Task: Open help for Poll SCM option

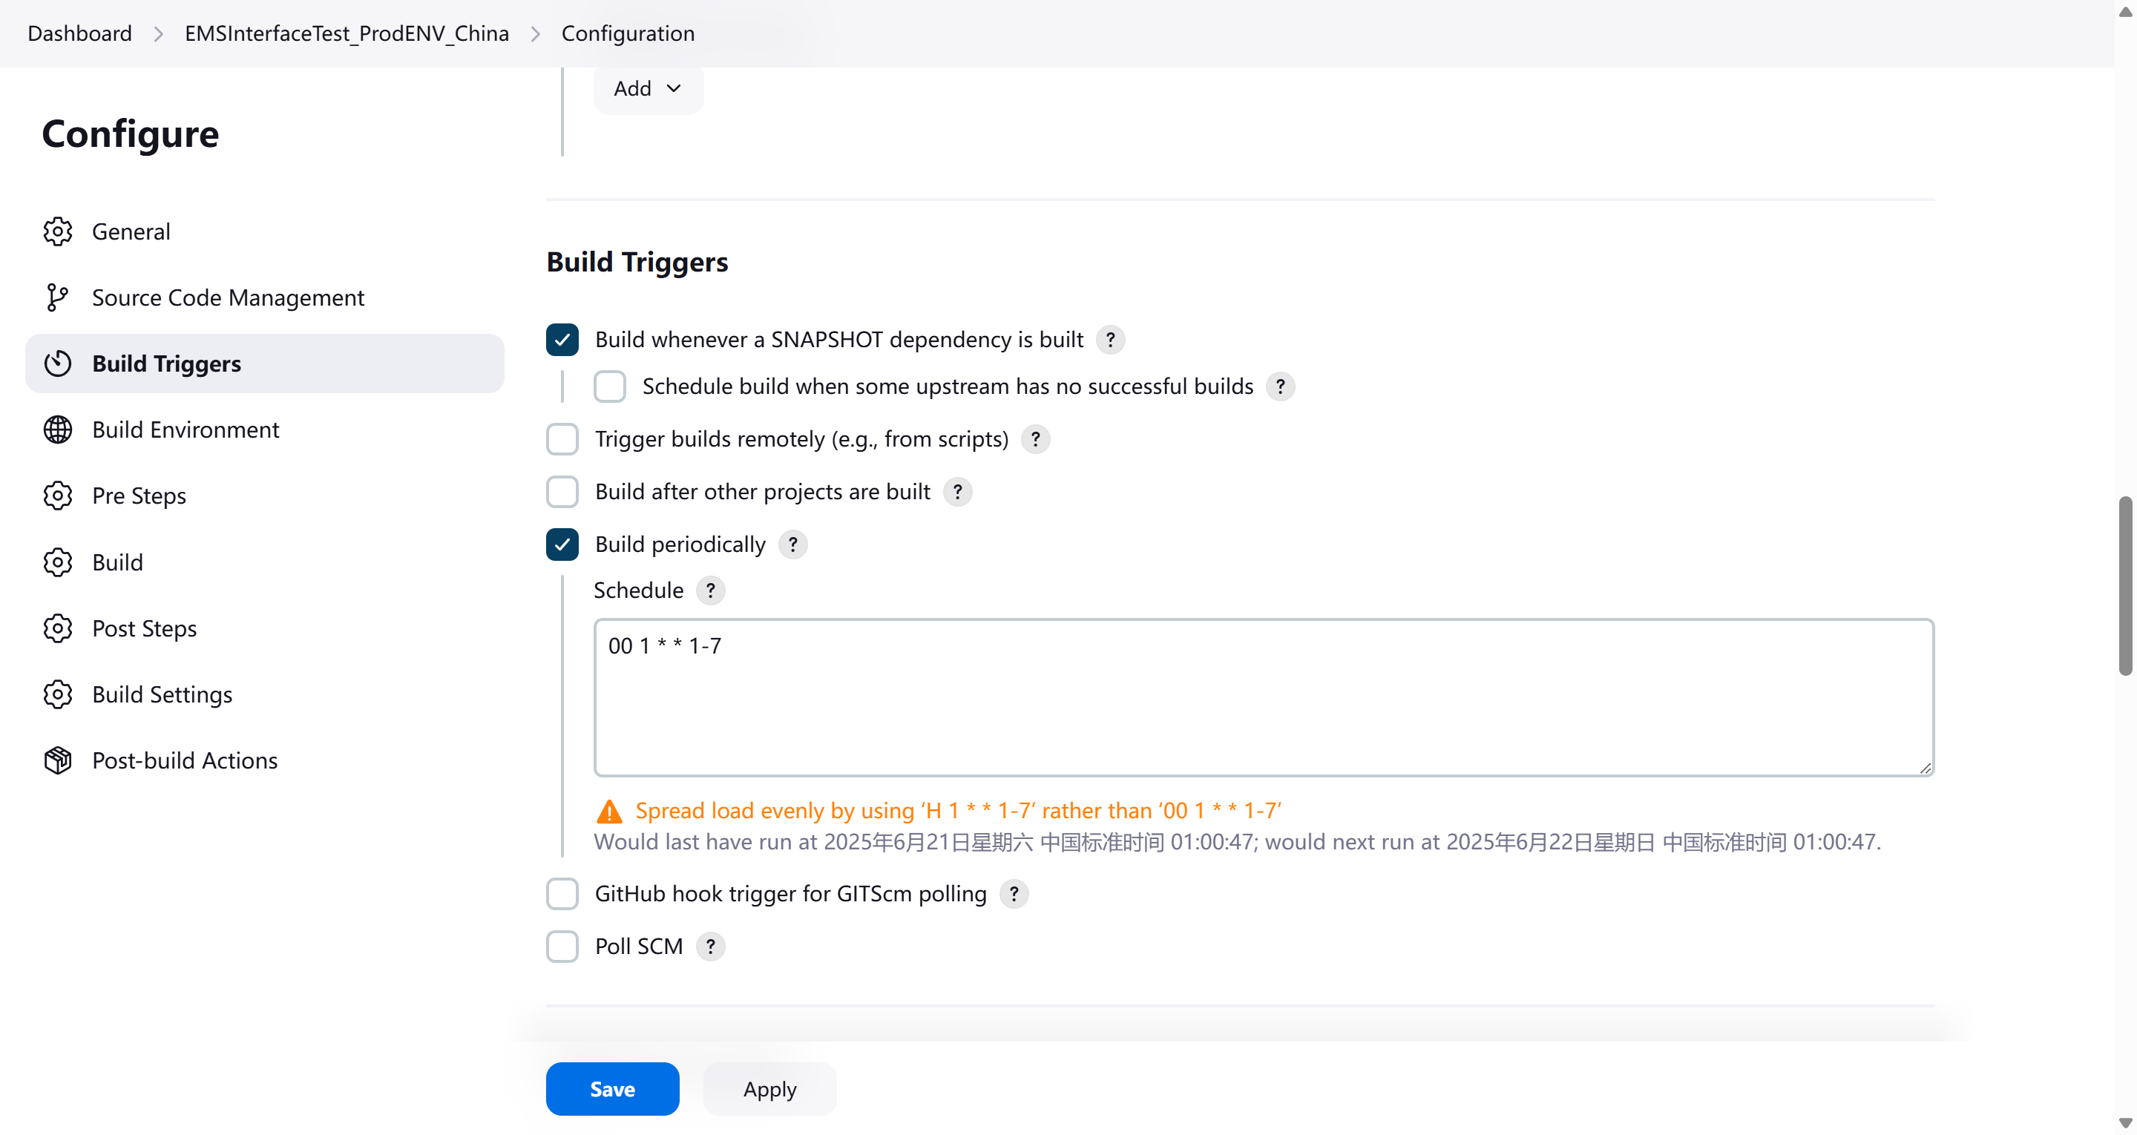Action: tap(710, 946)
